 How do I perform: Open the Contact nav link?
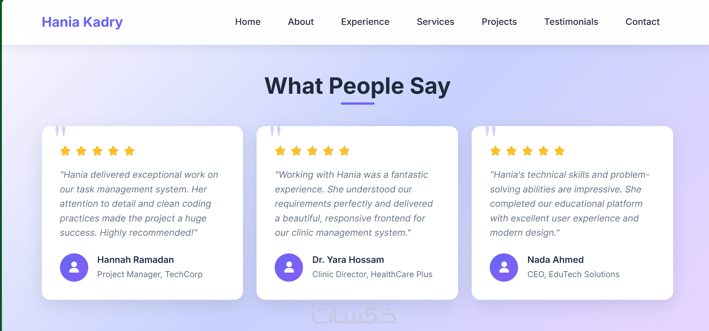click(x=642, y=22)
